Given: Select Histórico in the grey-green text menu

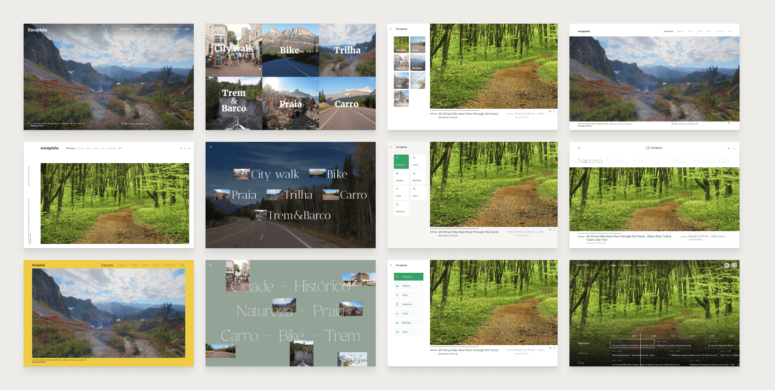Looking at the screenshot, I should click(322, 286).
